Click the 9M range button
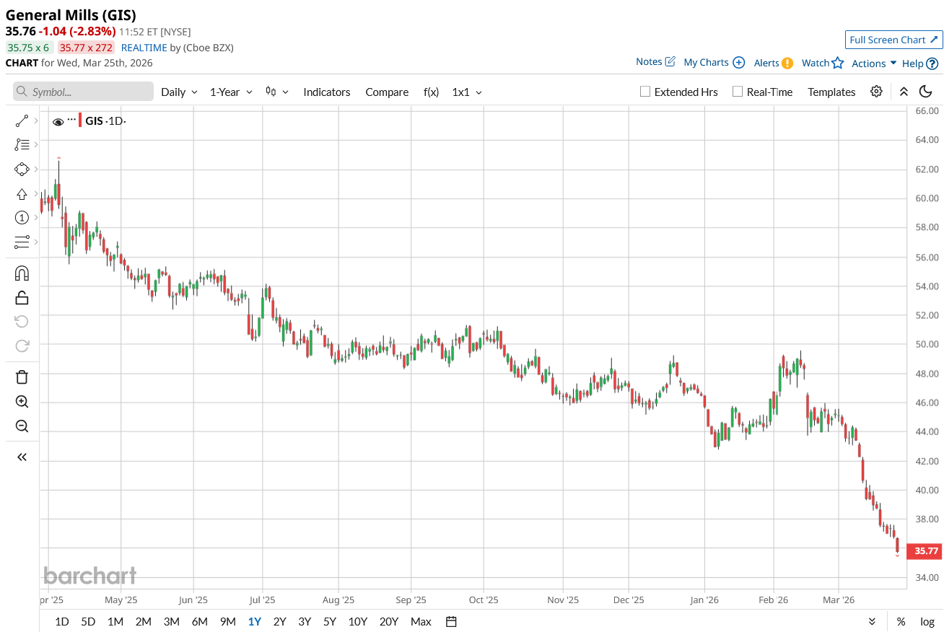 [228, 621]
